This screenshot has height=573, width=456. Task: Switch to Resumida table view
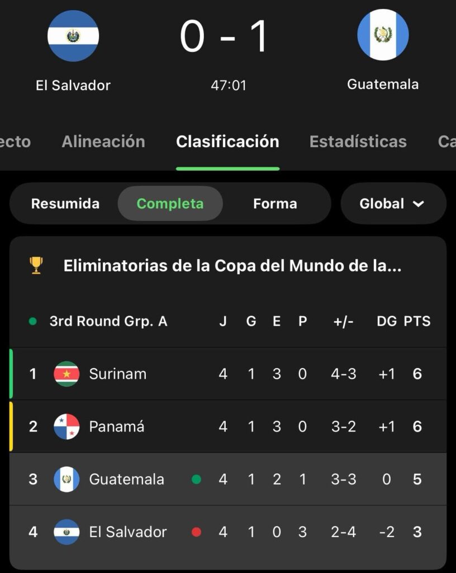[x=65, y=204]
